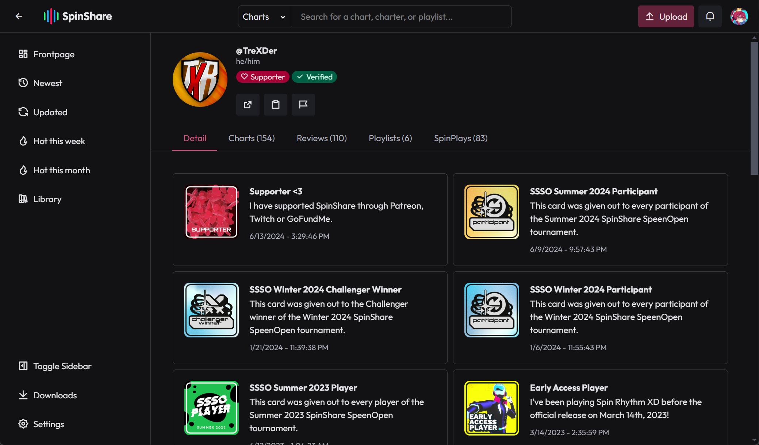Copy profile link with clipboard icon
The height and width of the screenshot is (445, 759).
click(276, 105)
